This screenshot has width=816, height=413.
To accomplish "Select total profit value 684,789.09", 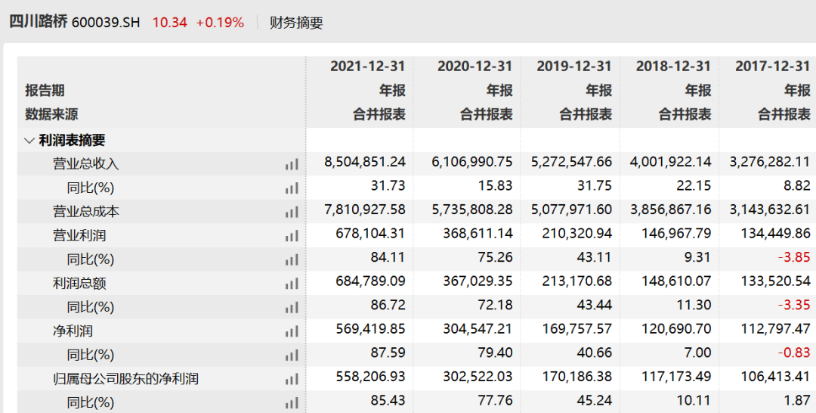I will point(370,281).
